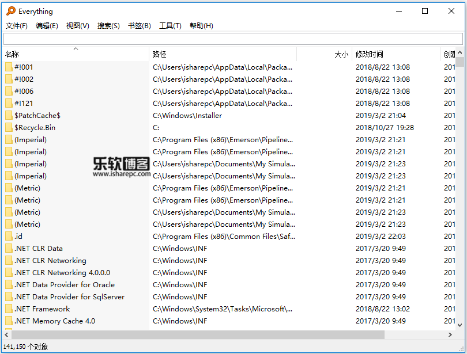Select folder icon of .NET Framework
This screenshot has width=467, height=354.
coord(9,309)
